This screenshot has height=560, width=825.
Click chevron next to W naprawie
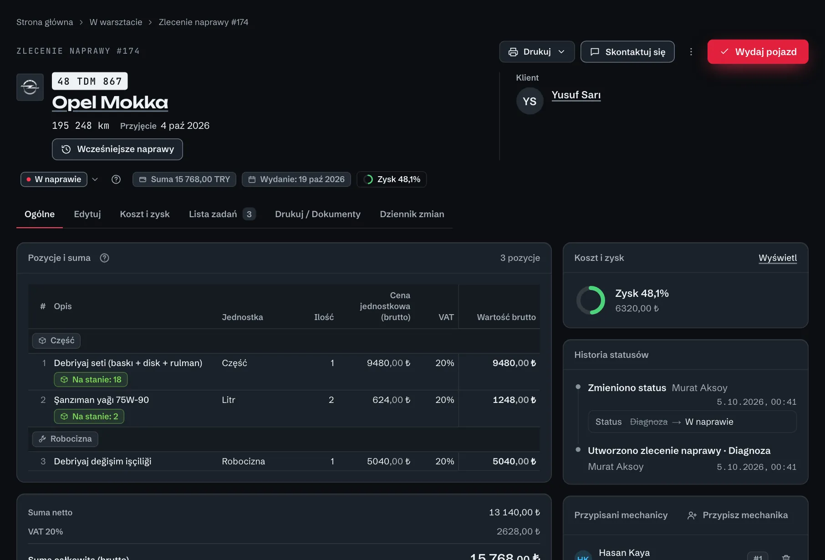tap(95, 179)
